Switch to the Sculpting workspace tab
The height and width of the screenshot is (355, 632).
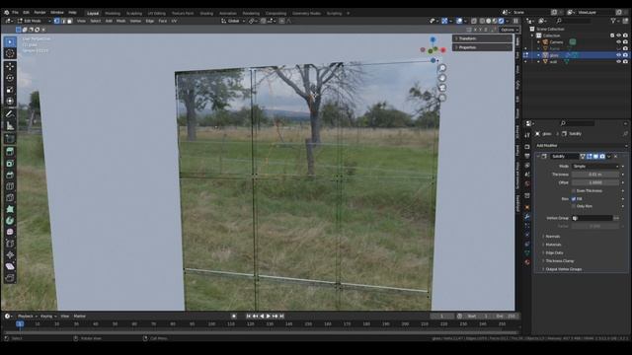click(x=134, y=13)
